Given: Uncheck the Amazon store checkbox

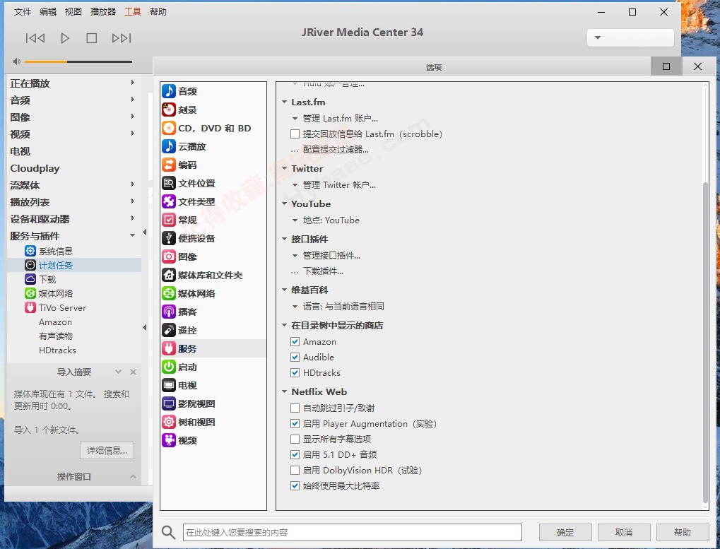Looking at the screenshot, I should (295, 341).
